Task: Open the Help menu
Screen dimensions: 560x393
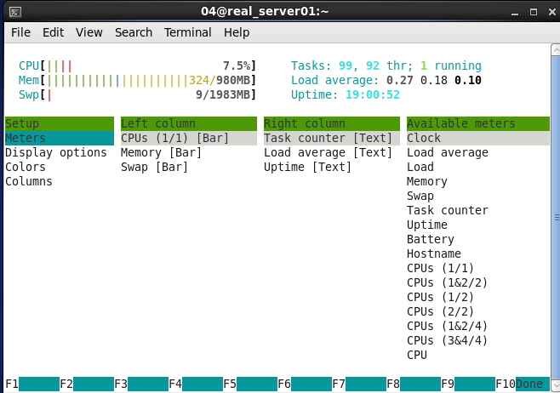Action: [237, 32]
